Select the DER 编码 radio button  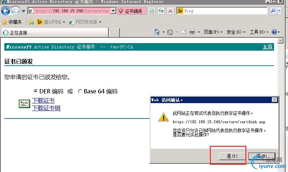click(x=36, y=91)
